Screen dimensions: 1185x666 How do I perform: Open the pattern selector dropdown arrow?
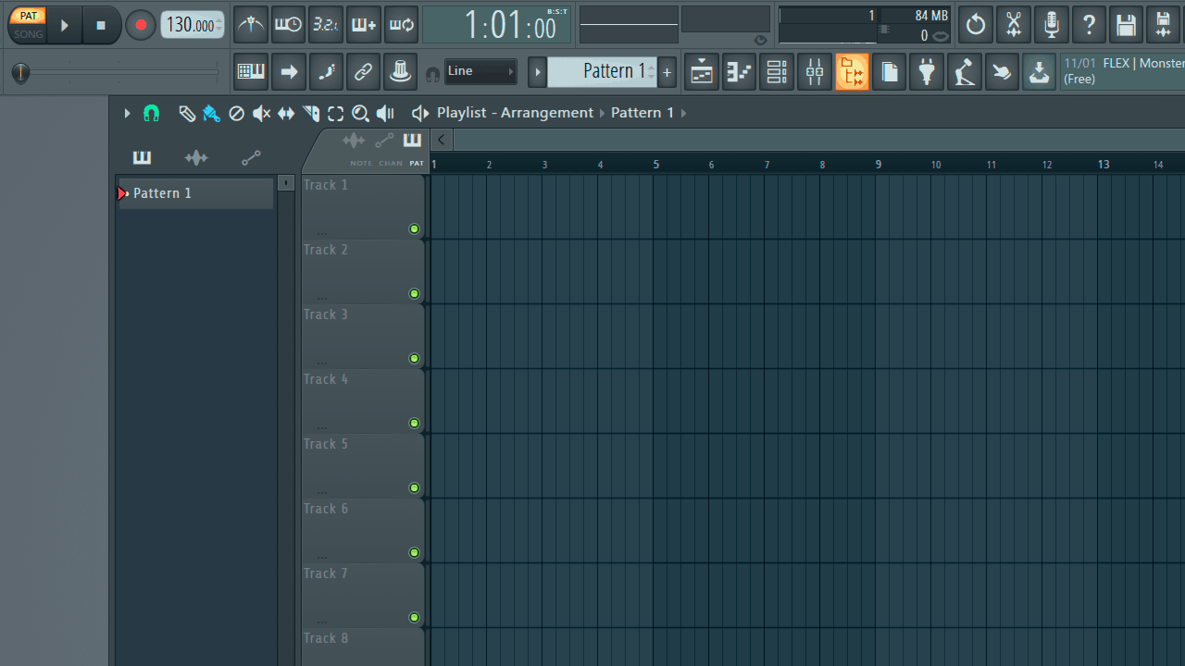coord(538,71)
